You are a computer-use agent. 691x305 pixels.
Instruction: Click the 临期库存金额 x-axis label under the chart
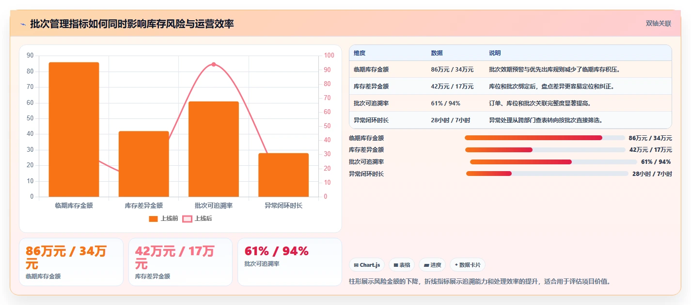tap(74, 205)
